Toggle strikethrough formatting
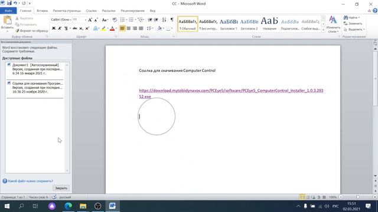378x212 pixels. click(x=75, y=28)
